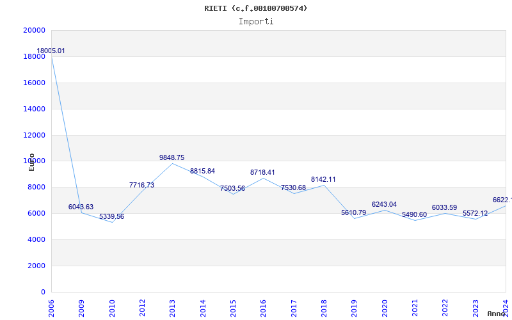This screenshot has width=512, height=320.
Task: Click the 7530.68 data label
Action: tap(293, 188)
